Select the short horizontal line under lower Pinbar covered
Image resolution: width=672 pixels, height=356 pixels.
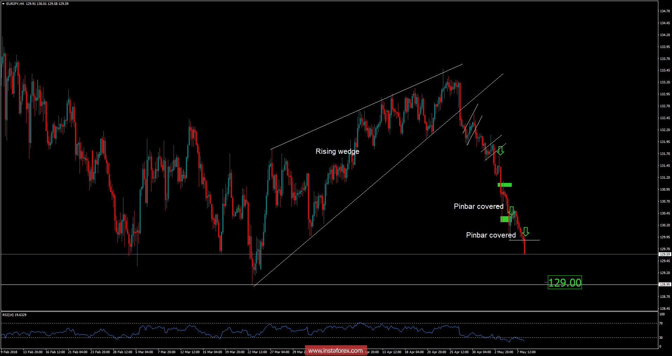click(x=524, y=240)
